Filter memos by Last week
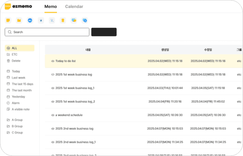This screenshot has height=156, width=243. (19, 78)
